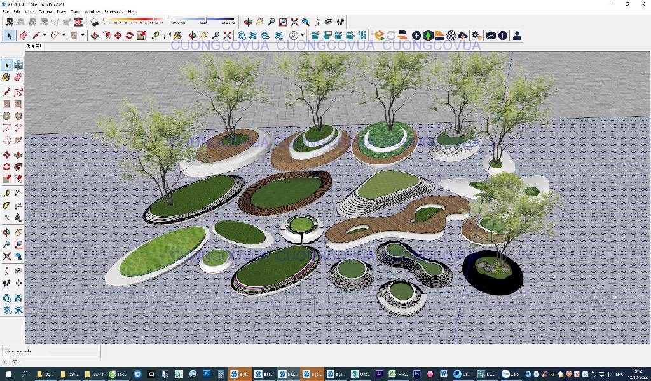Click the Enscape info about icon
Image resolution: width=651 pixels, height=381 pixels.
[x=503, y=36]
